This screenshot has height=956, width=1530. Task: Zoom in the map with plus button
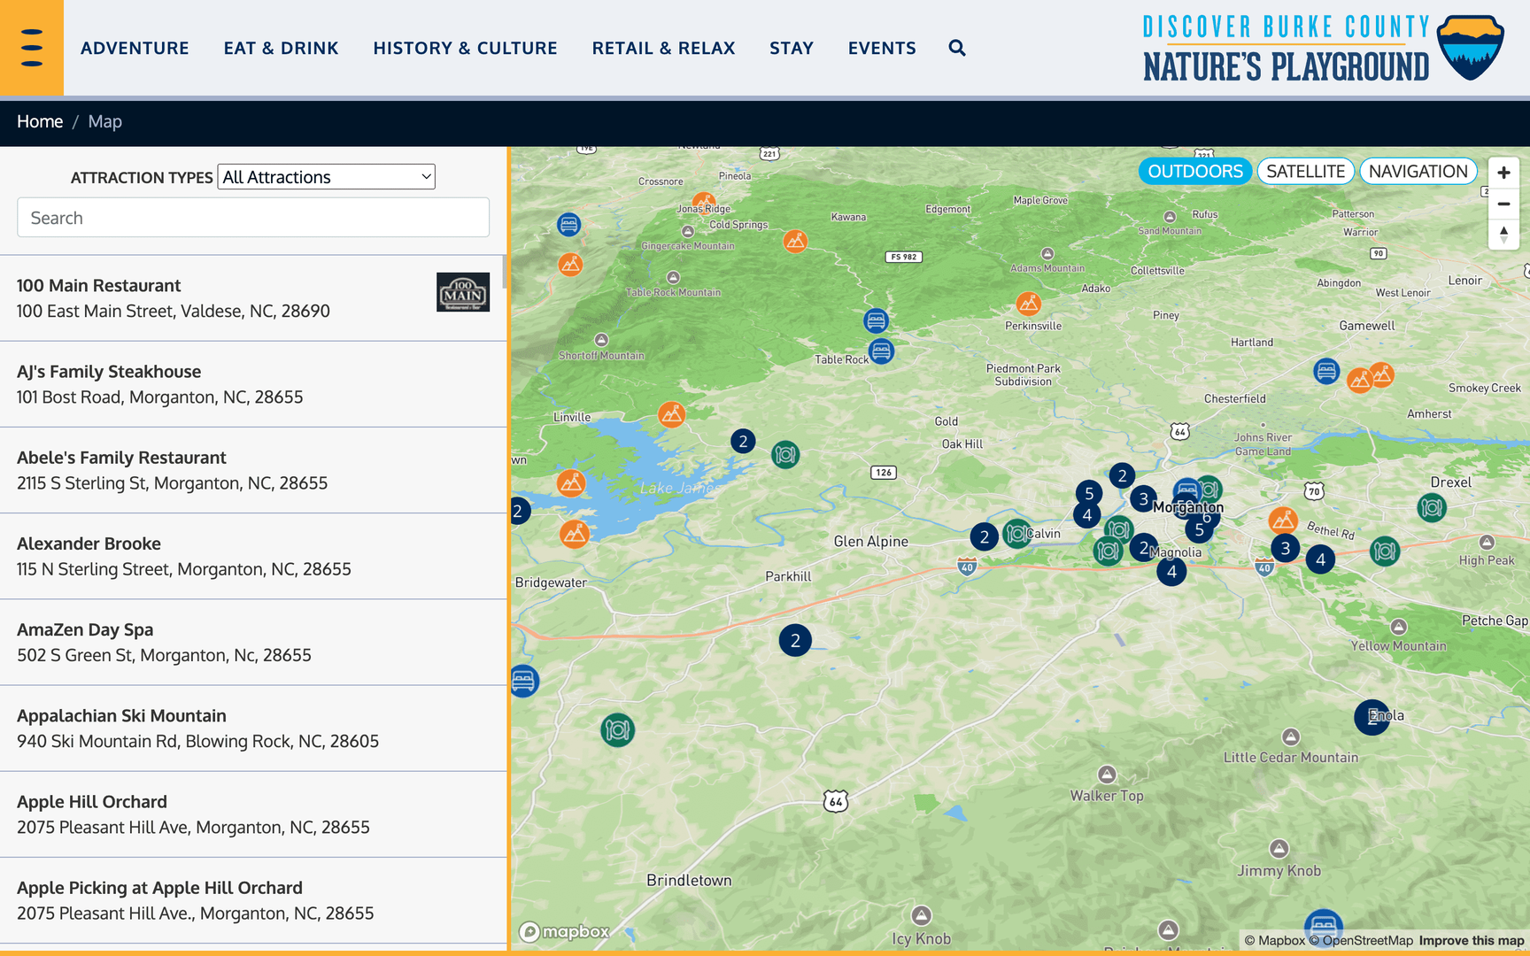click(1503, 173)
